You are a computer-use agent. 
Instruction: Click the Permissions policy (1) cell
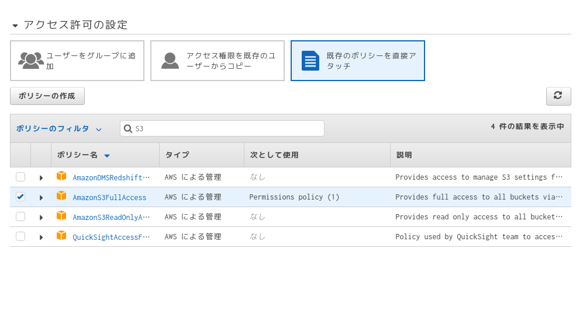click(294, 197)
